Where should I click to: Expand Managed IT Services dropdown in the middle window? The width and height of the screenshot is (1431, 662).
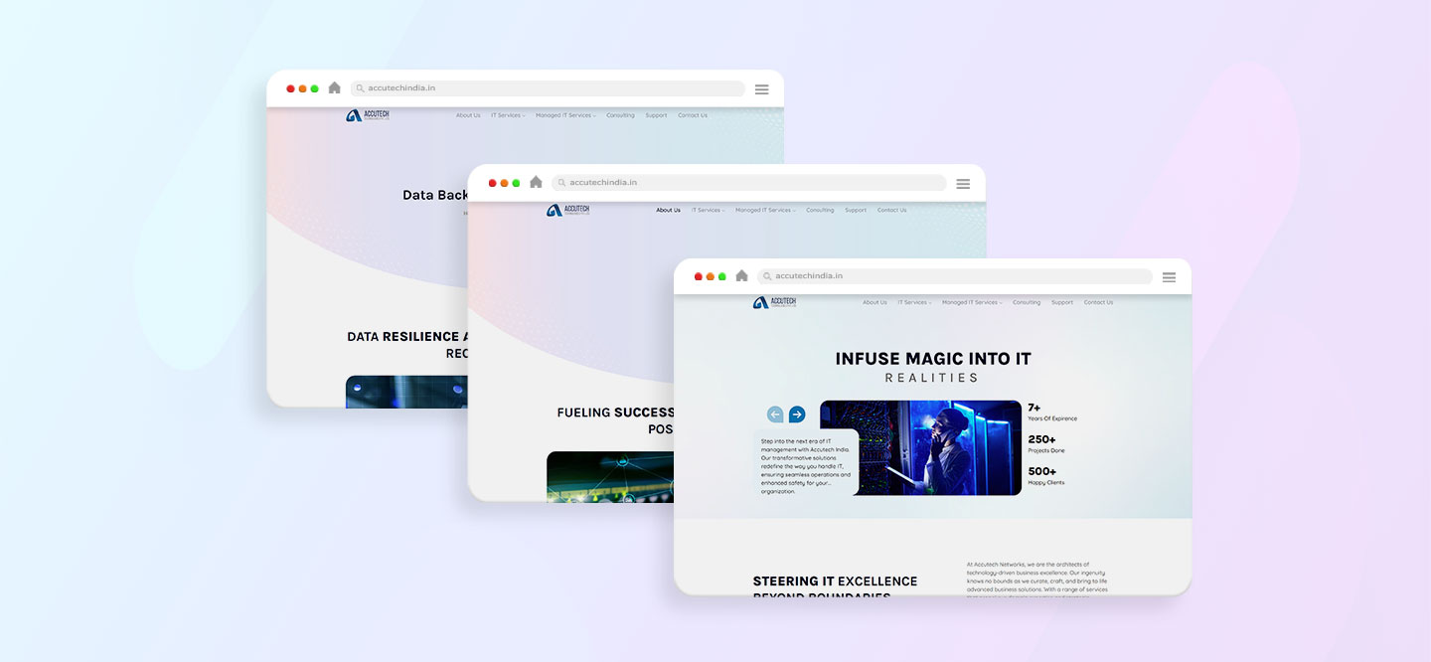766,210
